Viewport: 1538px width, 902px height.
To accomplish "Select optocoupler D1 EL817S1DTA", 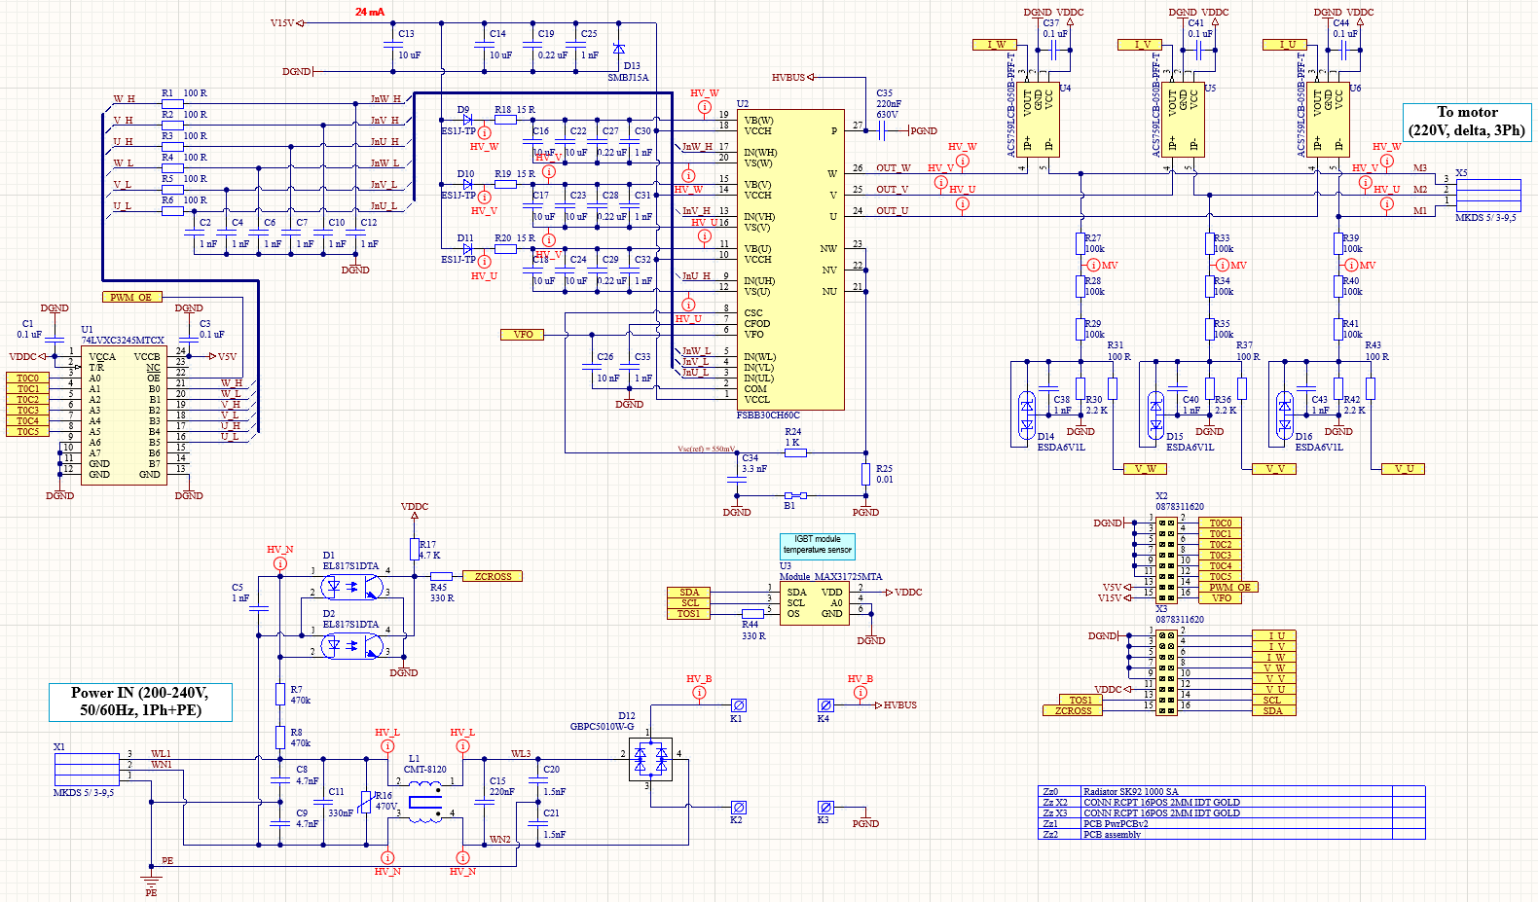I will [353, 586].
